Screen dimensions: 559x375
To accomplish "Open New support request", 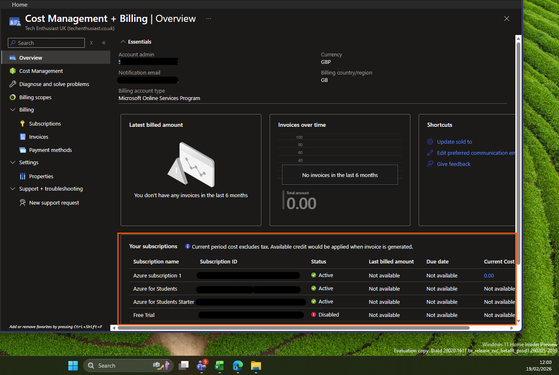I will tap(54, 203).
